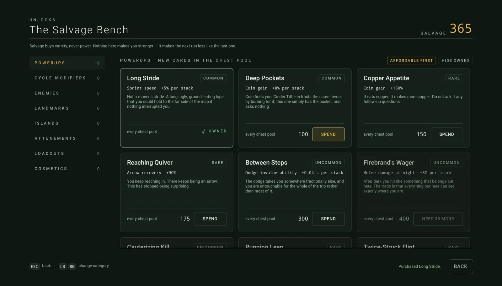Open the Landmarks category
The width and height of the screenshot is (502, 286).
(x=67, y=108)
